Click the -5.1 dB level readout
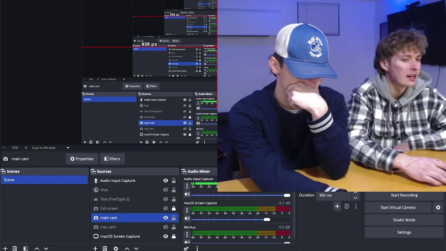 pyautogui.click(x=284, y=203)
